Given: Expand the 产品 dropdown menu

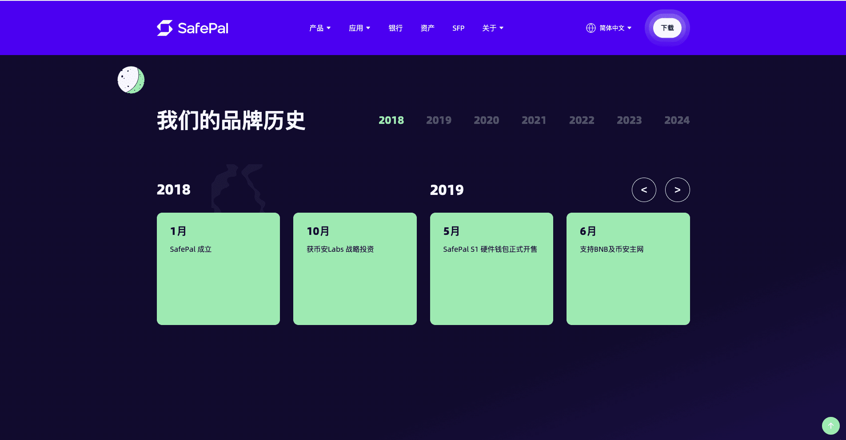Looking at the screenshot, I should 320,28.
